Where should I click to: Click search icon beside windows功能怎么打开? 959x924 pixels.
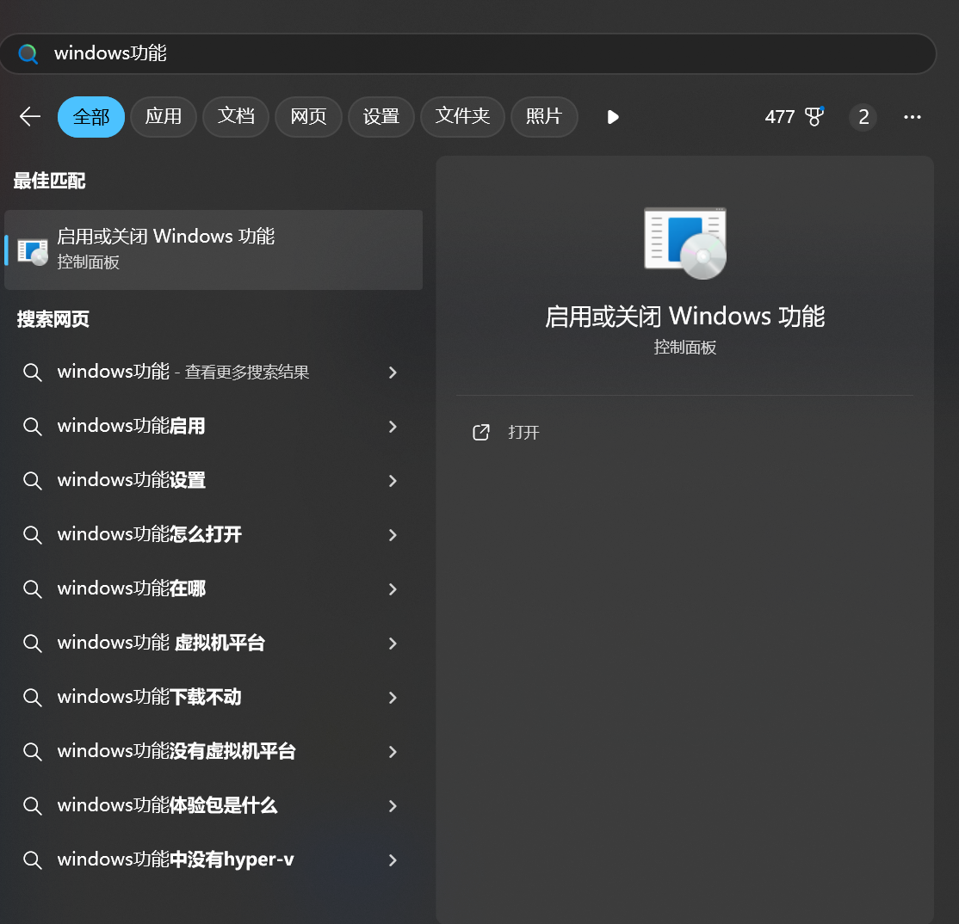click(33, 535)
